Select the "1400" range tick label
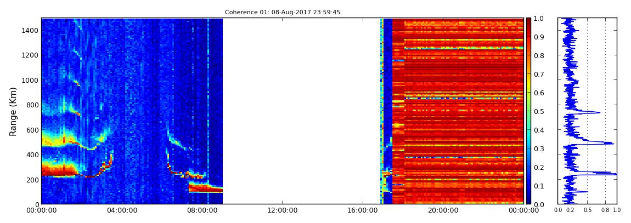This screenshot has height=223, width=631. (31, 31)
